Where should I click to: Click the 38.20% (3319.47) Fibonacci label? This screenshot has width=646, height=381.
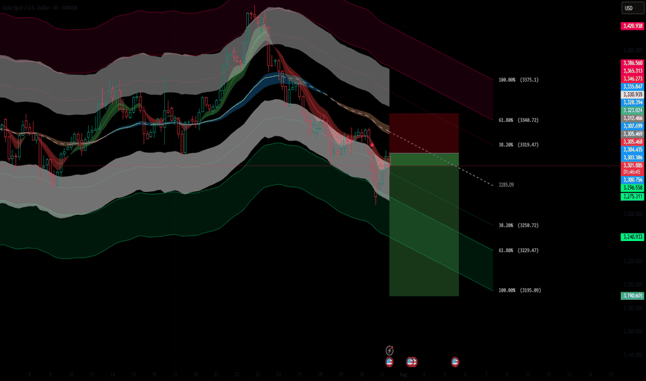point(518,145)
